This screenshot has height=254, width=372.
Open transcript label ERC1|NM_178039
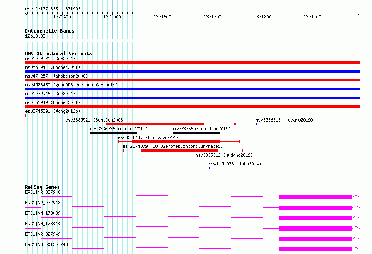tap(43, 213)
